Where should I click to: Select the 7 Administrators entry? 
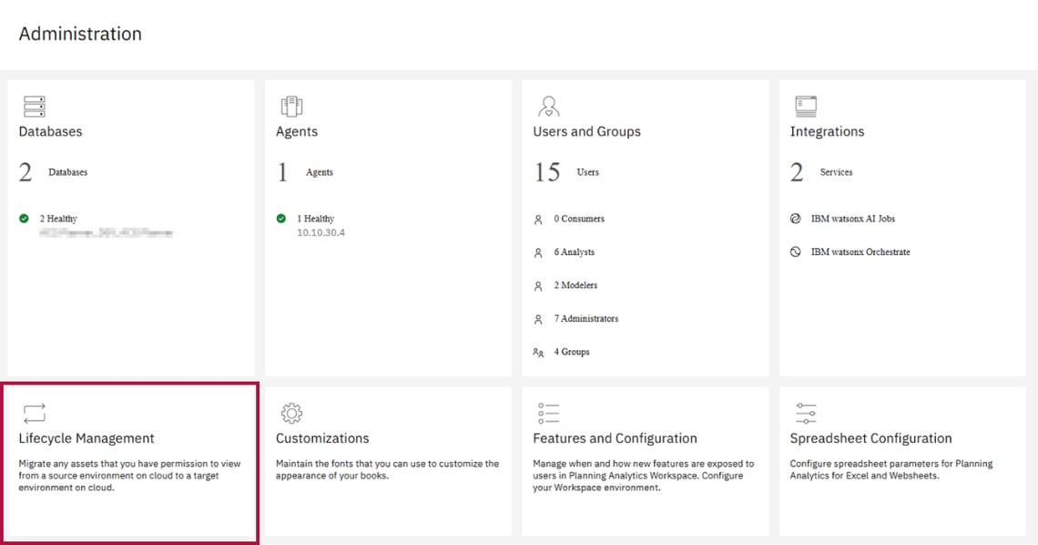[x=585, y=319]
